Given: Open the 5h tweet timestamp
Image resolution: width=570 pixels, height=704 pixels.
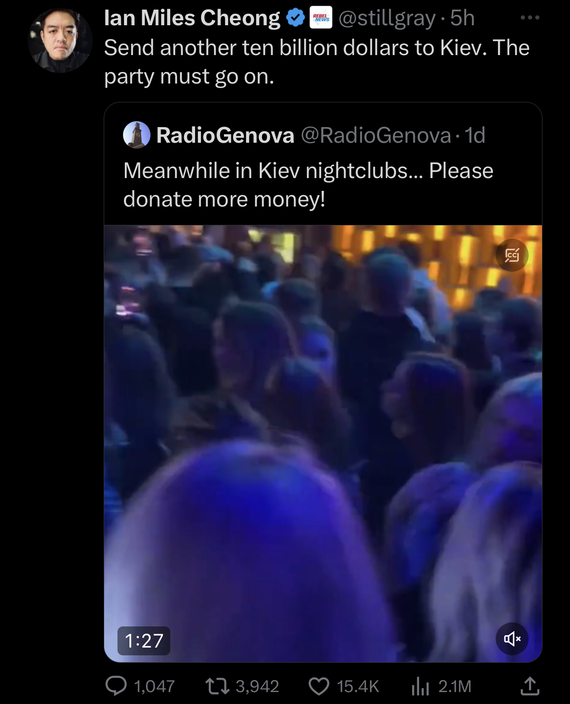Looking at the screenshot, I should 462,18.
